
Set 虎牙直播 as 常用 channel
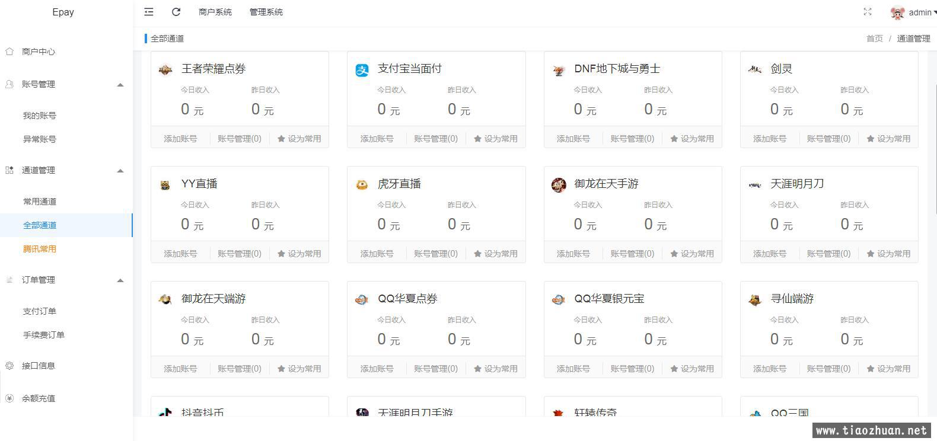496,254
